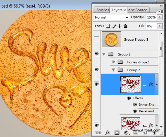This screenshot has width=166, height=137.
Task: Click the layers list scroll up arrow
Action: [161, 34]
